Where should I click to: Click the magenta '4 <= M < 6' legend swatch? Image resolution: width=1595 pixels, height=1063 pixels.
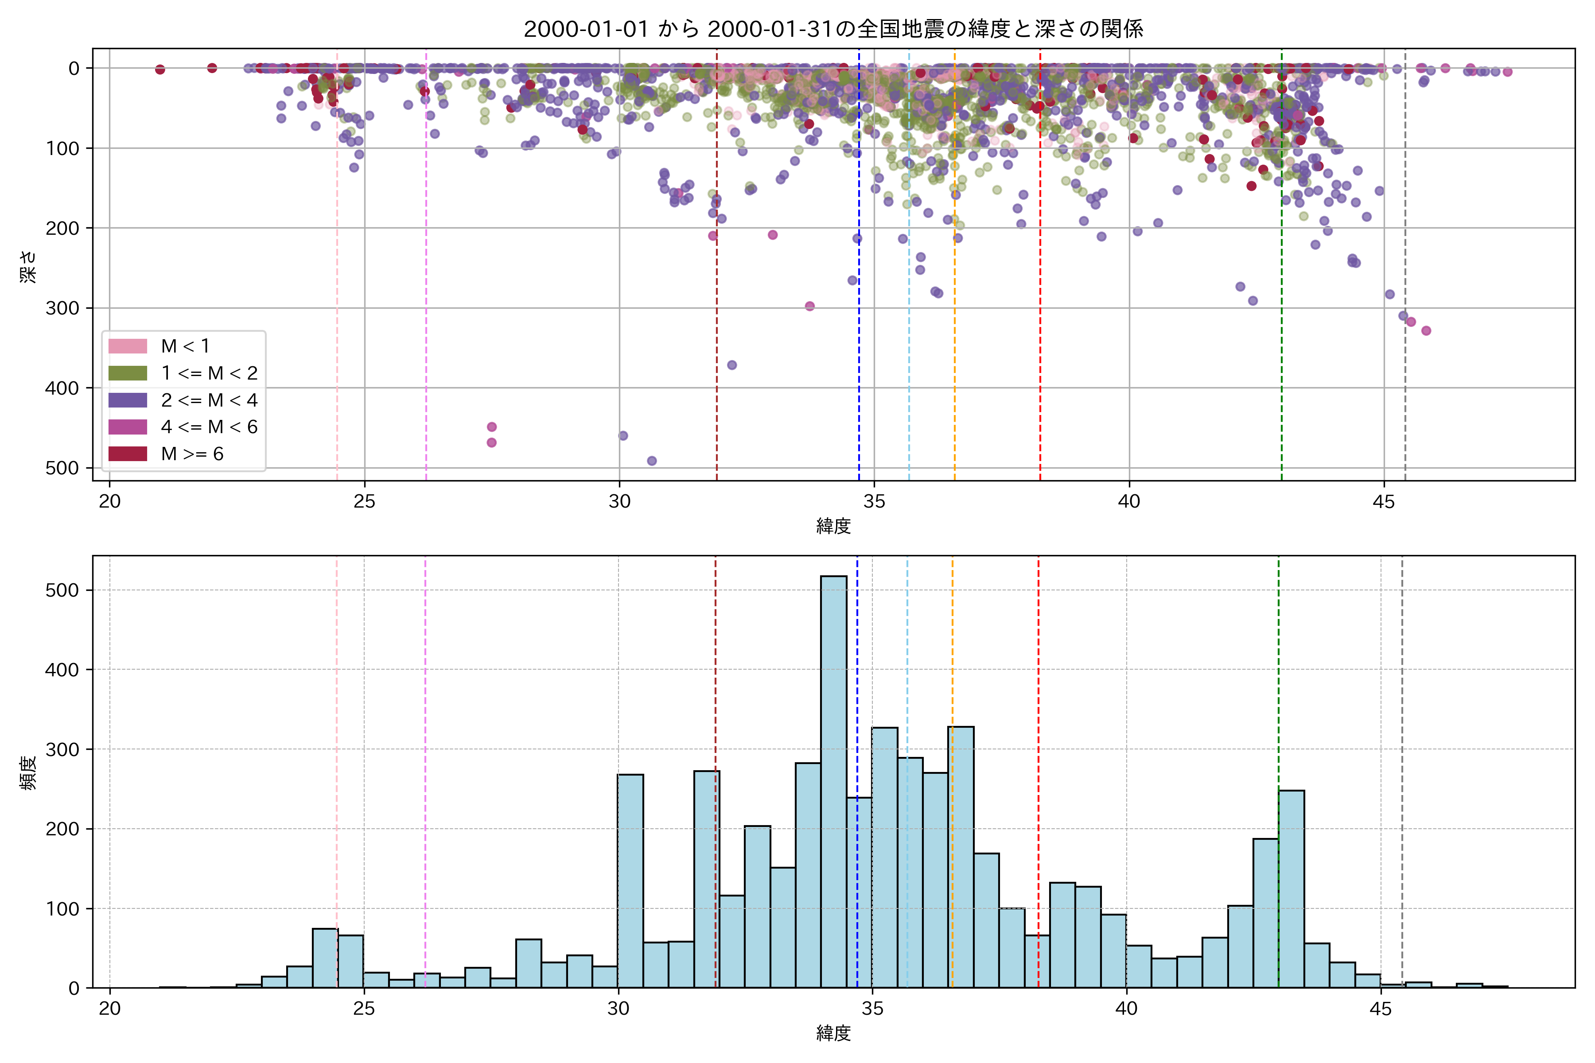coord(128,427)
